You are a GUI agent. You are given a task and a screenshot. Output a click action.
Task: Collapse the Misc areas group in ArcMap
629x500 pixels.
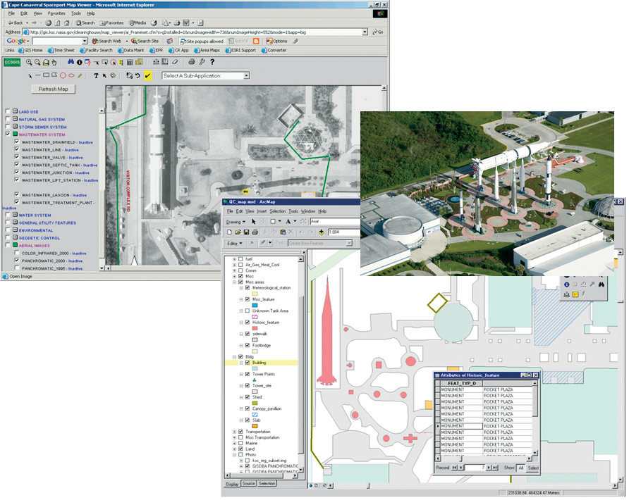click(235, 282)
